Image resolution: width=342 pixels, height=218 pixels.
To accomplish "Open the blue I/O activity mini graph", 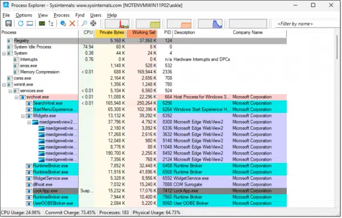I will (210, 24).
